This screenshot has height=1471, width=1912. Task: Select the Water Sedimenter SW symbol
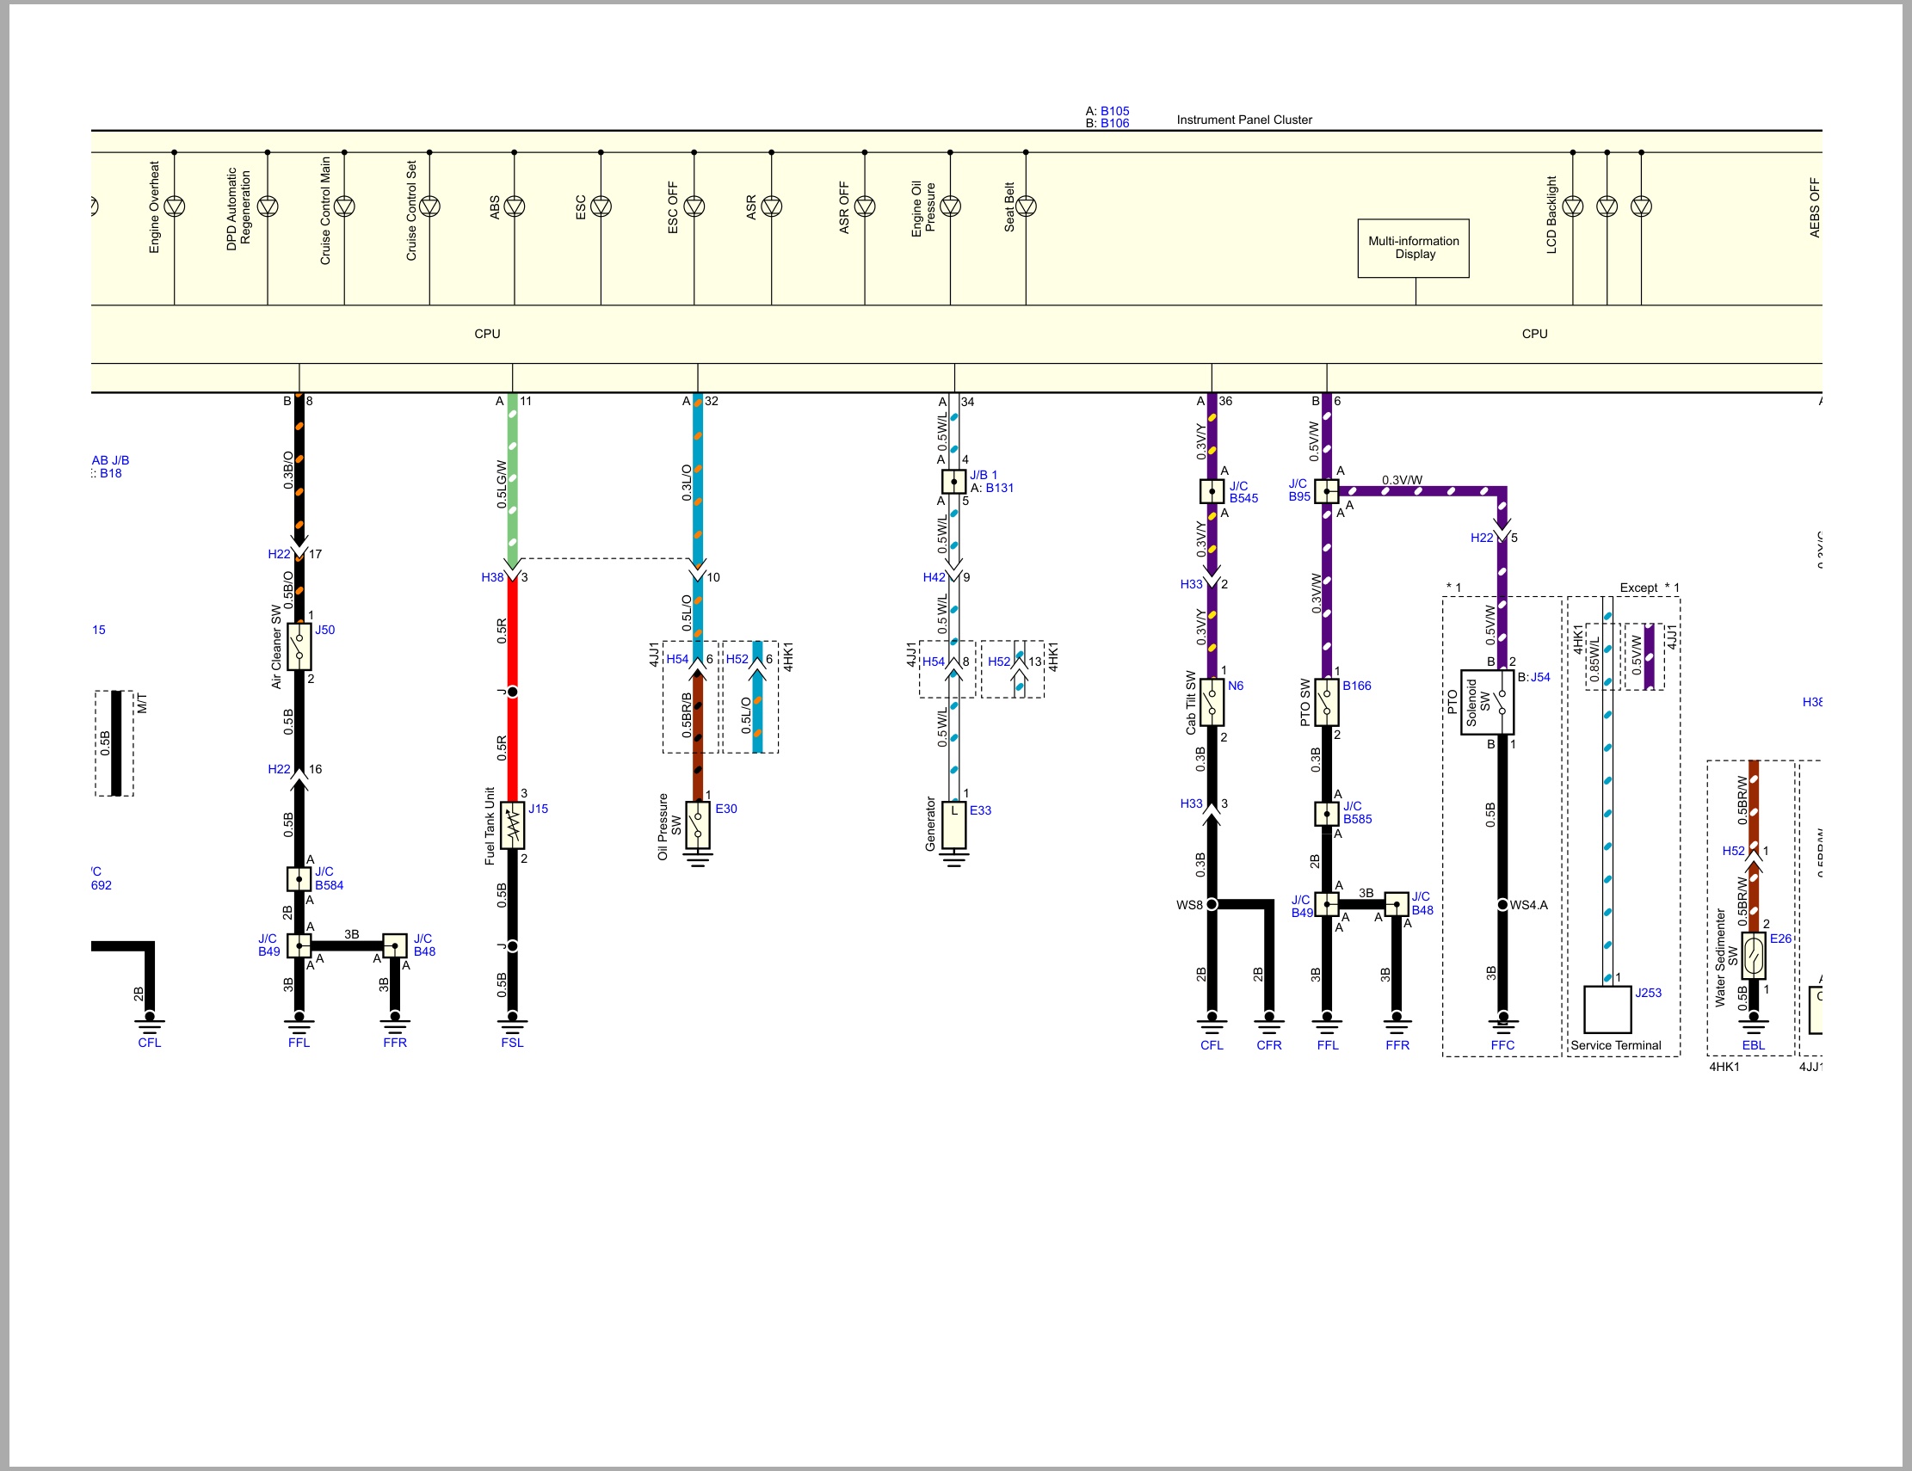pos(1754,956)
